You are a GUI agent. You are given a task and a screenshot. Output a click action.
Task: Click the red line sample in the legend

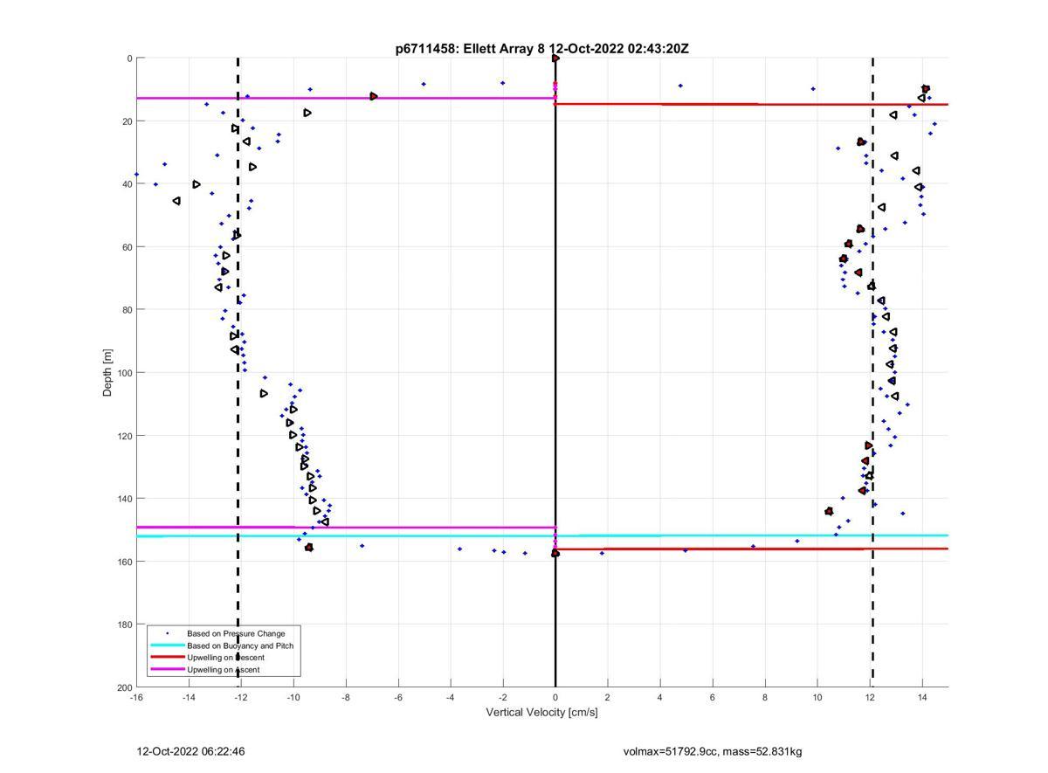(x=167, y=658)
